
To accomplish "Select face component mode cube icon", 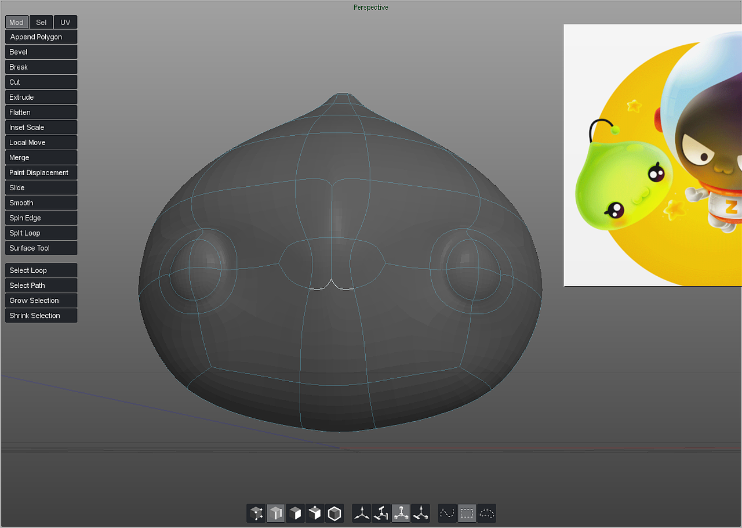I will pyautogui.click(x=296, y=513).
